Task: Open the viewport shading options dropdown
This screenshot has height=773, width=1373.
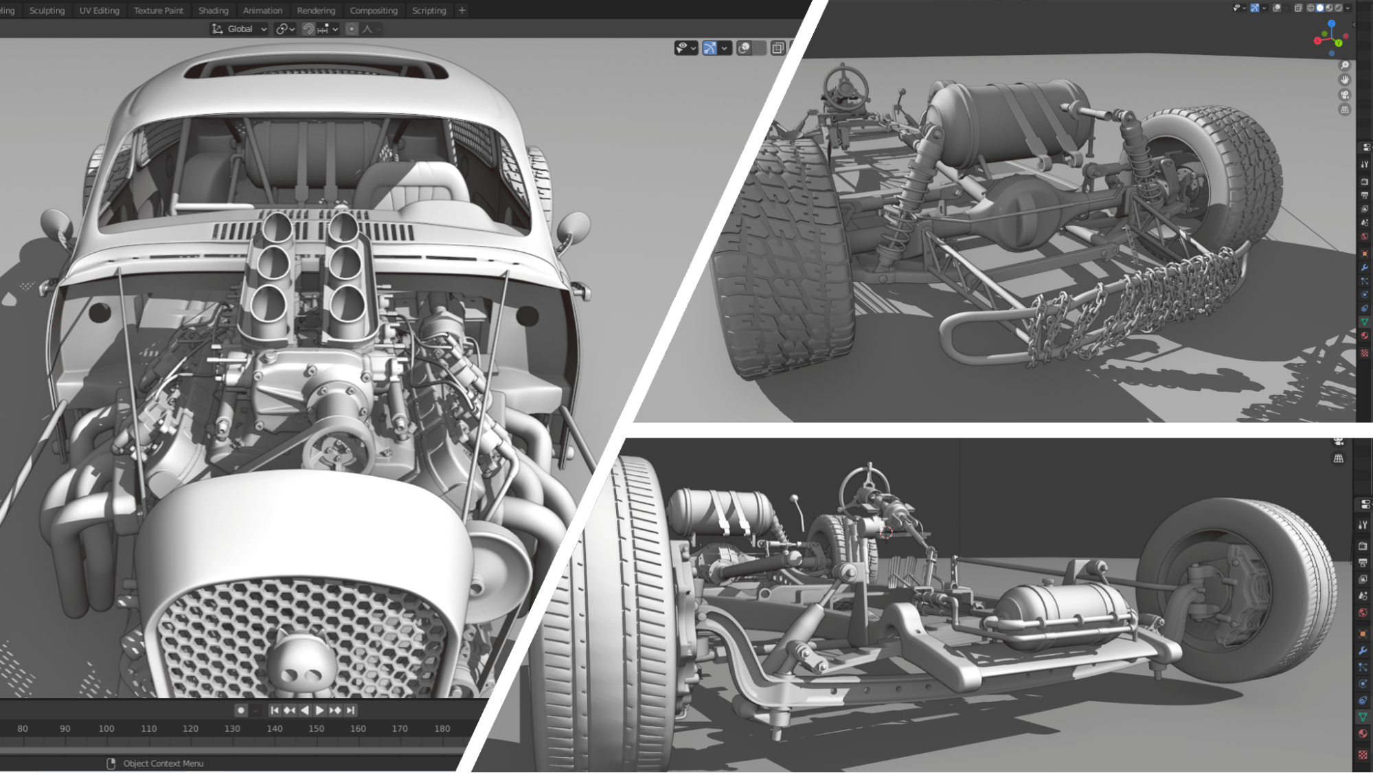Action: coord(1348,8)
